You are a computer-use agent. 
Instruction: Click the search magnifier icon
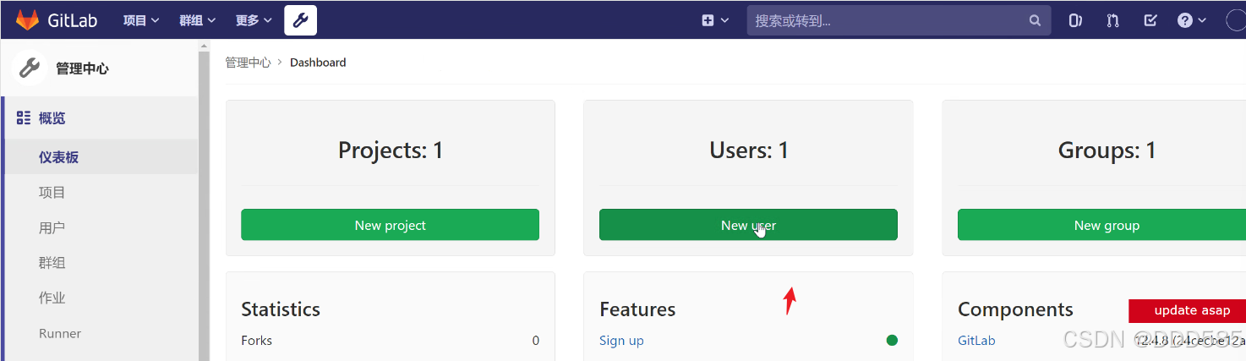1035,20
